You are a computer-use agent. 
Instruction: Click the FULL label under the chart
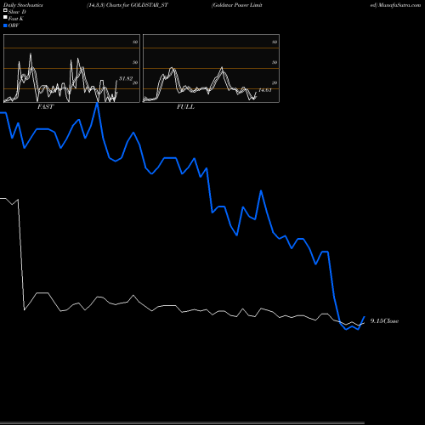(185, 107)
